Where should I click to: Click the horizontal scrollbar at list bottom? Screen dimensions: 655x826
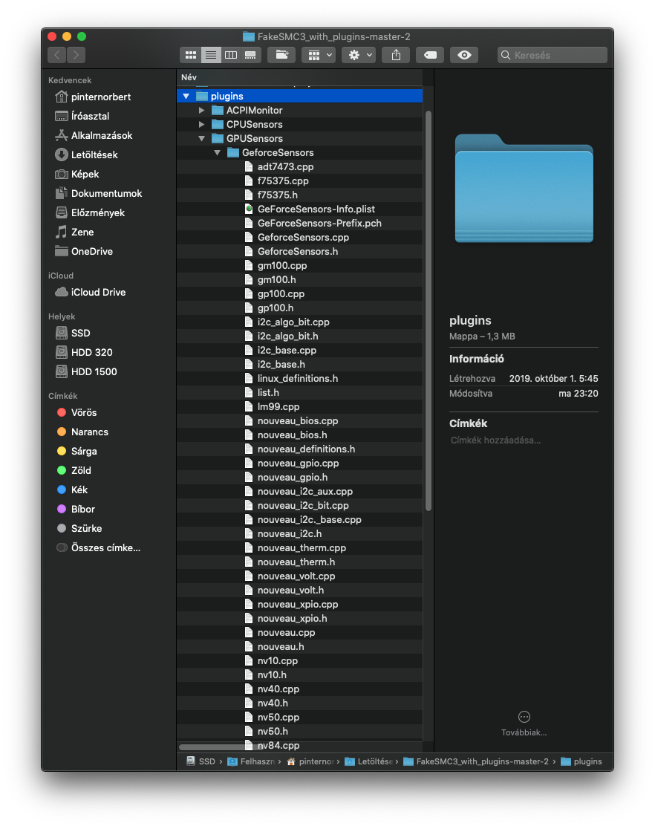pos(221,747)
